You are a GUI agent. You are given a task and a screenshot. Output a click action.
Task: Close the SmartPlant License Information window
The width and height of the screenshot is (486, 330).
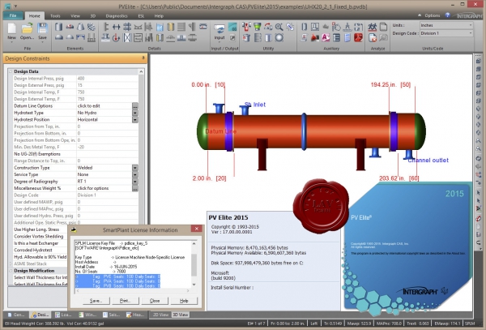pos(197,229)
